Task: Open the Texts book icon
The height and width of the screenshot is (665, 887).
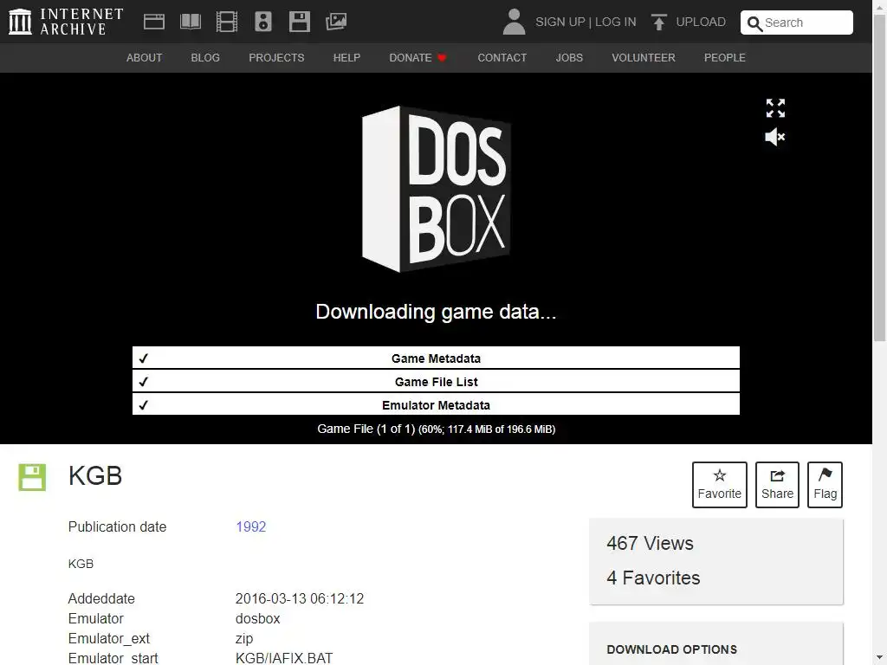Action: click(x=190, y=22)
